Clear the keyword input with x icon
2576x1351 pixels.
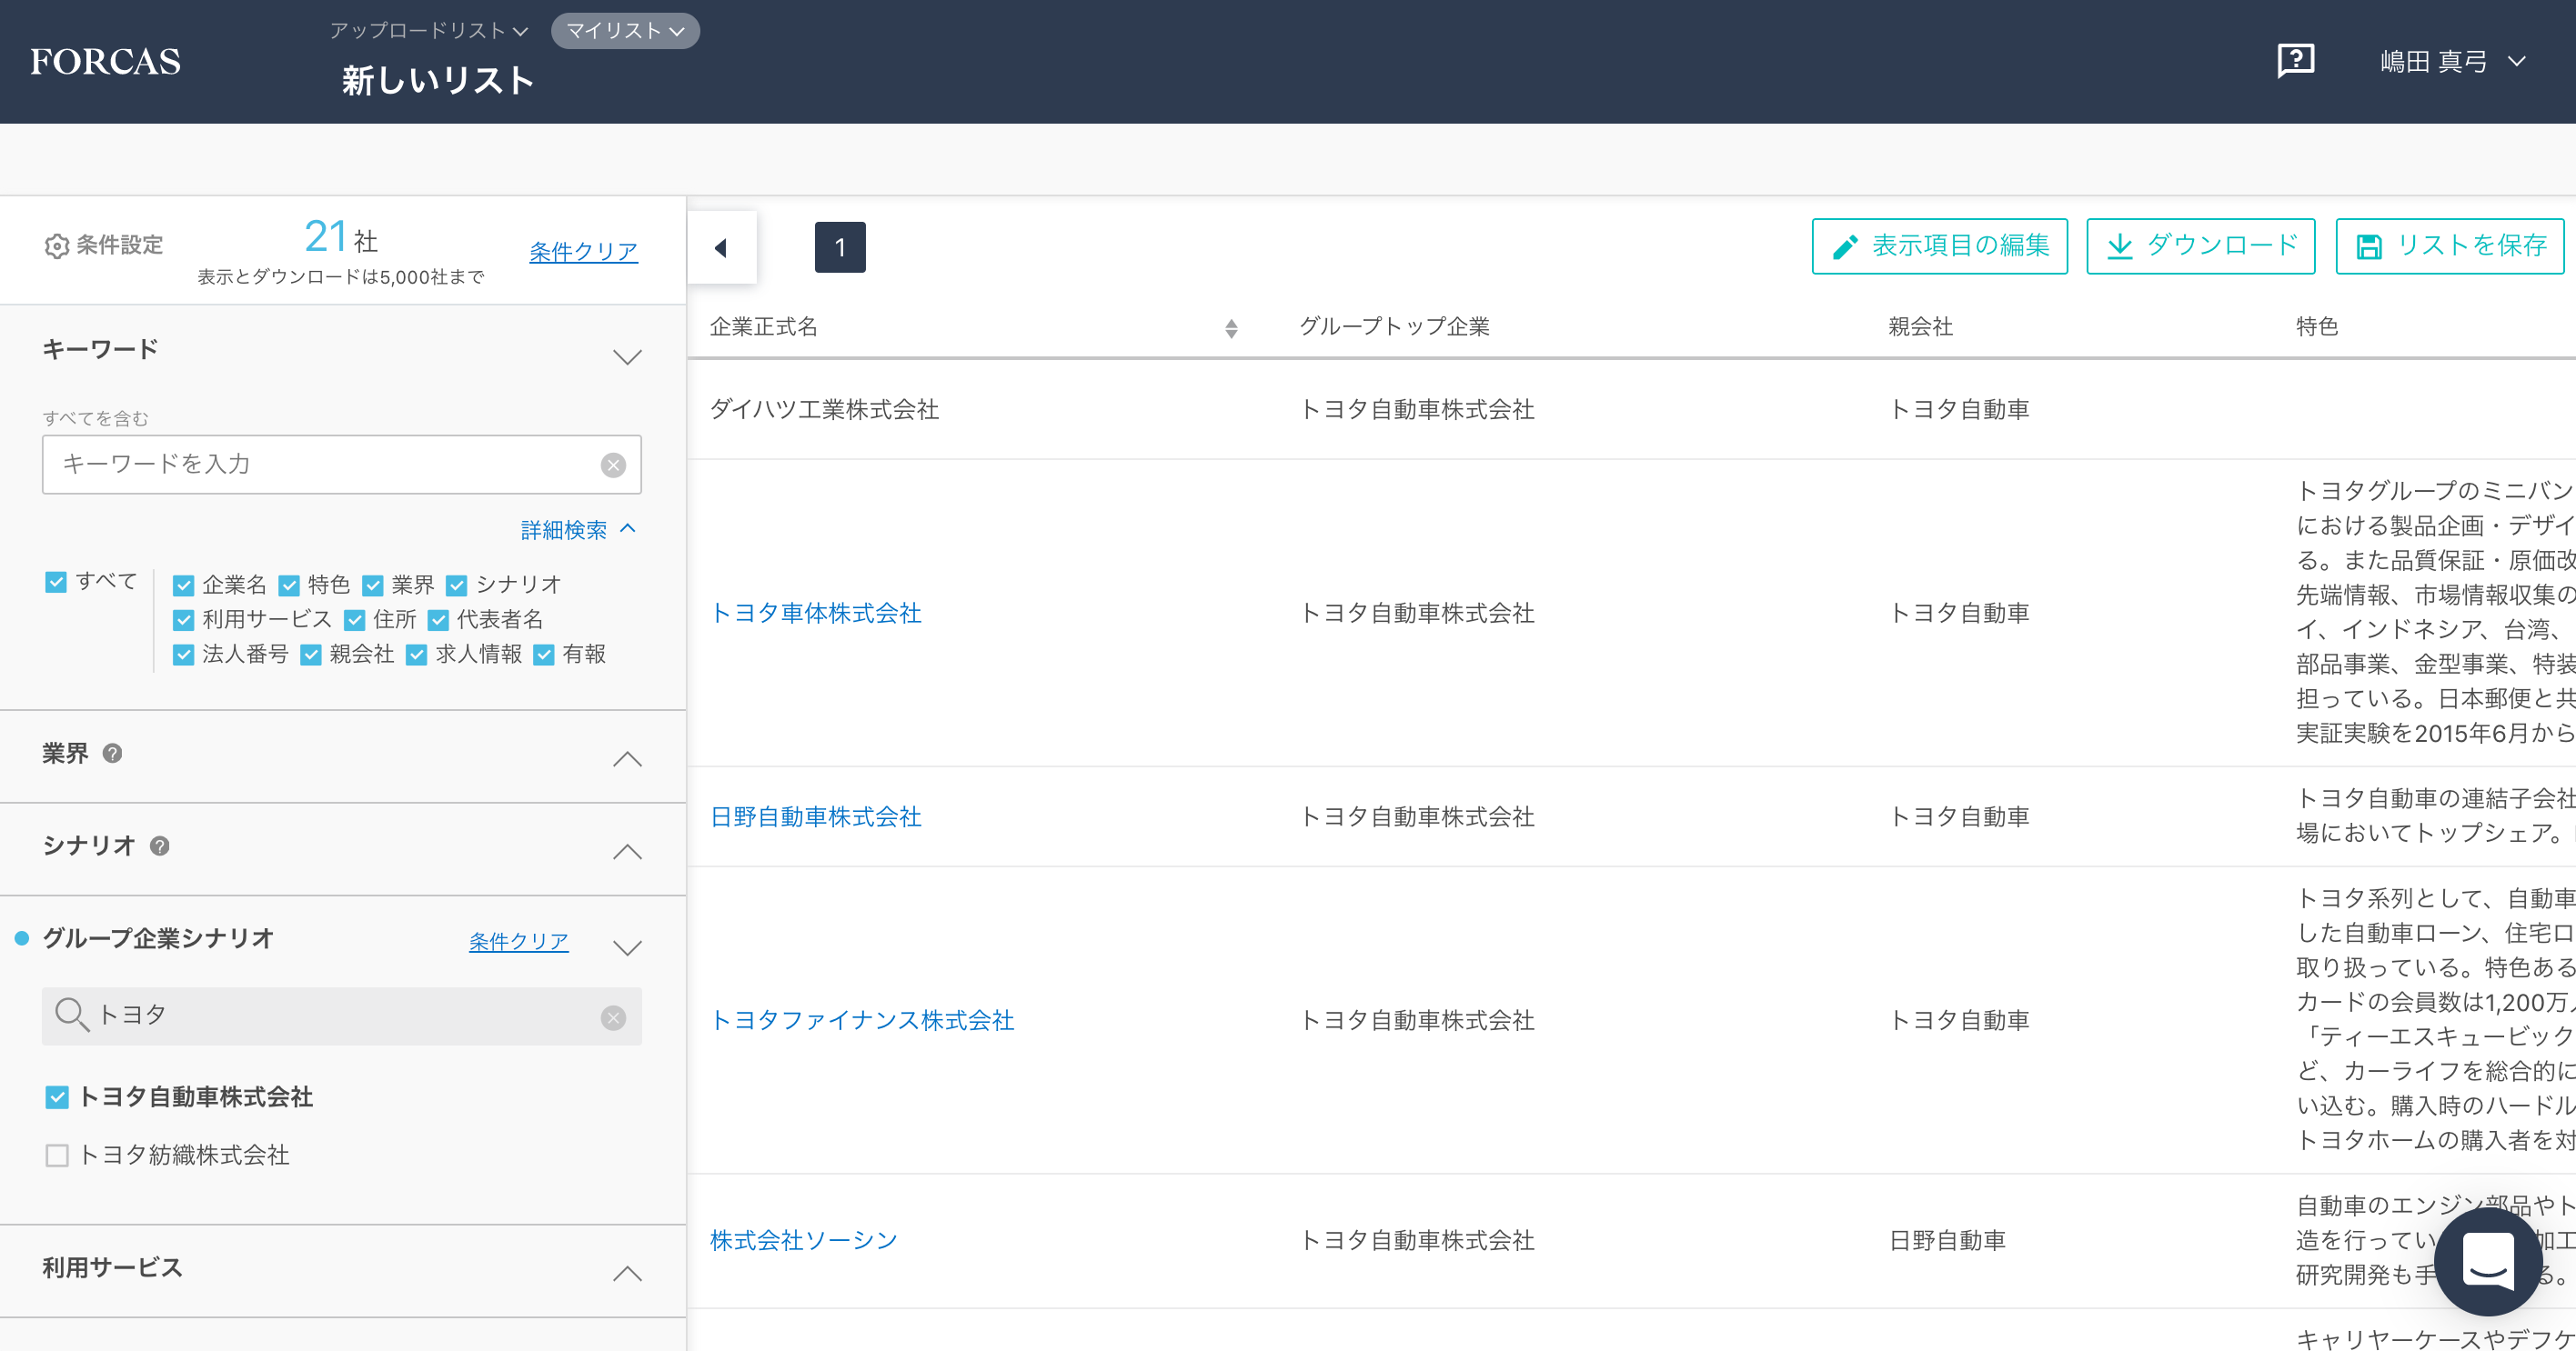(613, 465)
